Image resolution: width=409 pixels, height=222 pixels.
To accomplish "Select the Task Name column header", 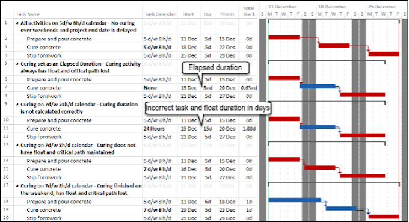I will click(28, 14).
